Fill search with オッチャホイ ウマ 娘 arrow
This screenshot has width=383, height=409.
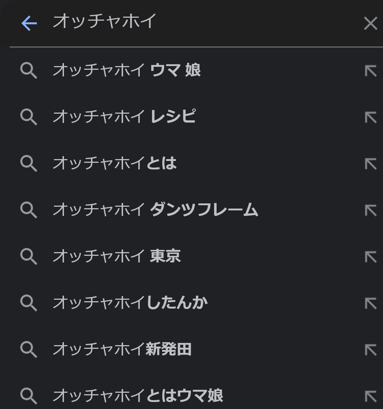370,71
